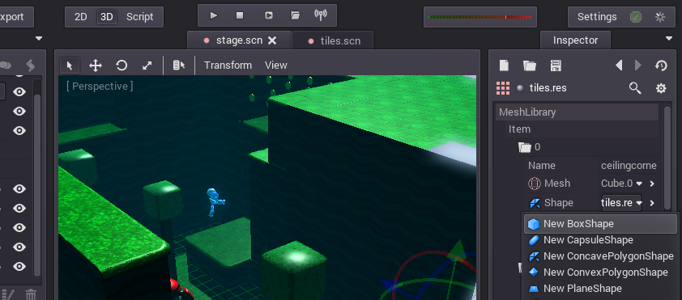Save the resource in Inspector
The width and height of the screenshot is (682, 300).
(556, 65)
